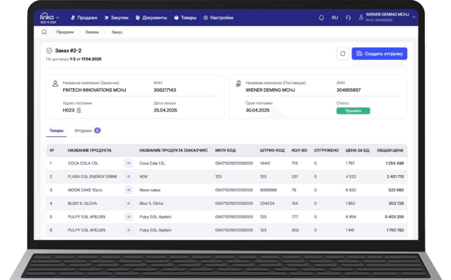Click the refresh order icon button
Image resolution: width=451 pixels, height=280 pixels.
342,54
